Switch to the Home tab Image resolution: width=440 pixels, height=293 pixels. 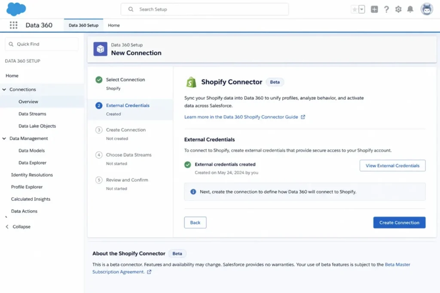[x=113, y=25]
